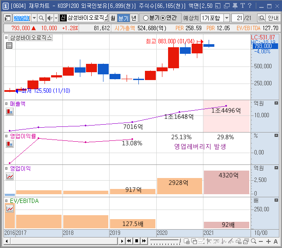Toggle the 영업이익 panel square marker

(x=6, y=168)
